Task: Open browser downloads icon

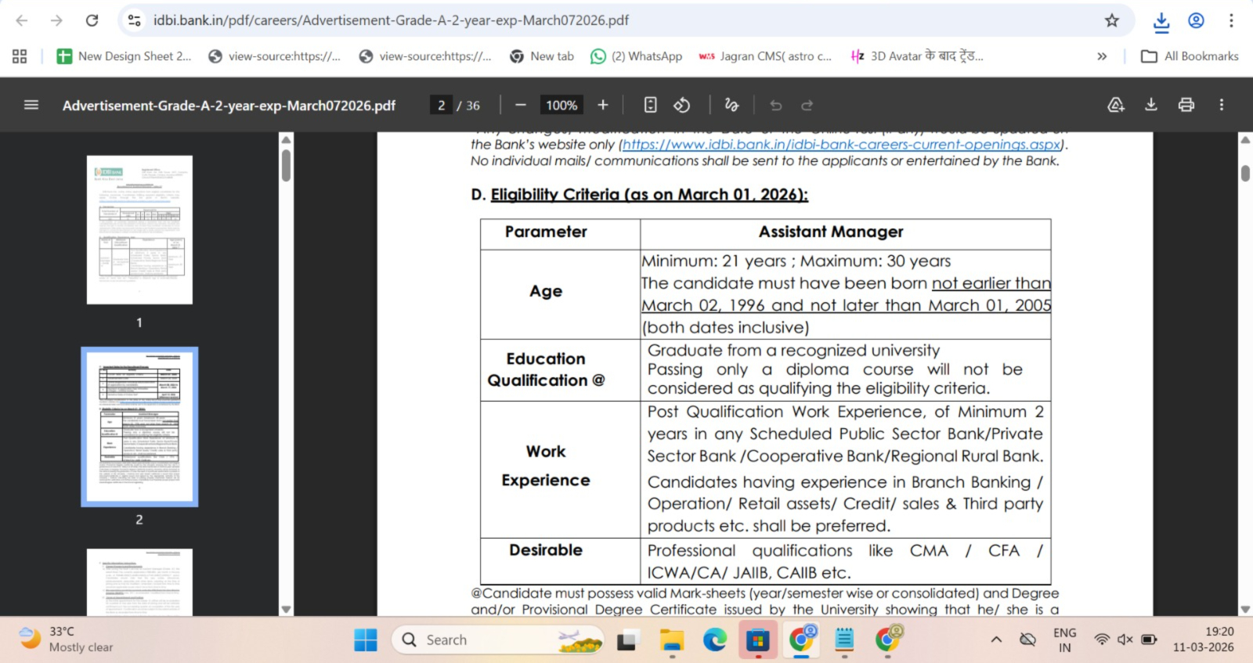Action: 1161,21
